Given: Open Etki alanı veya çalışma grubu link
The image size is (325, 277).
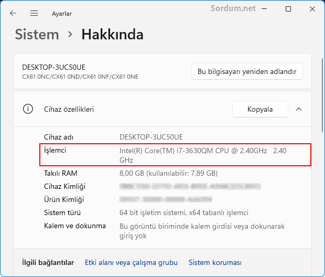Looking at the screenshot, I should pyautogui.click(x=131, y=262).
